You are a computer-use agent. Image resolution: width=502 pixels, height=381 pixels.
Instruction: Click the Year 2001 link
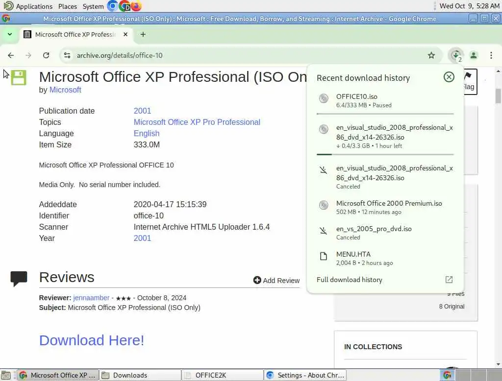(142, 238)
